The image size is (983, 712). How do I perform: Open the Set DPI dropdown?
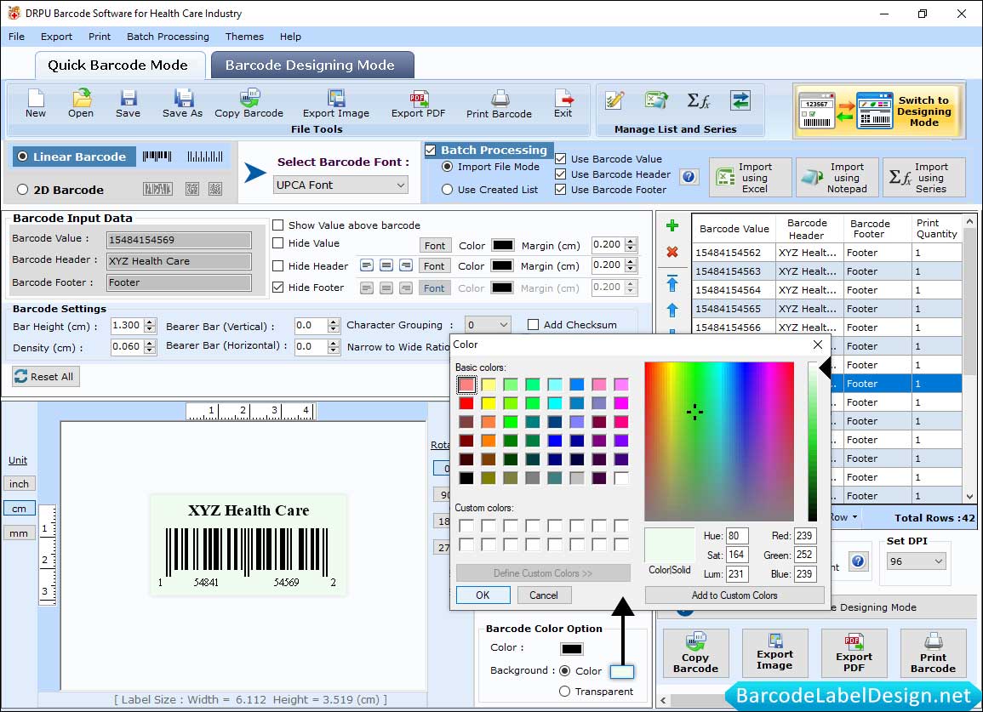pyautogui.click(x=916, y=561)
